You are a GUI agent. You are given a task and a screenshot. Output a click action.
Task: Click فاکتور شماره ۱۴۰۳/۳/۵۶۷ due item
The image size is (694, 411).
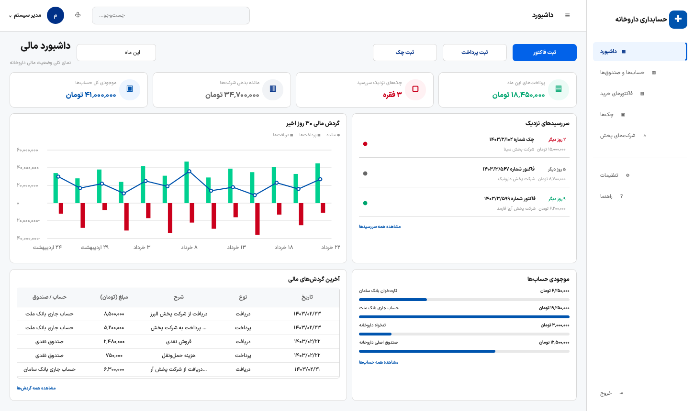464,173
